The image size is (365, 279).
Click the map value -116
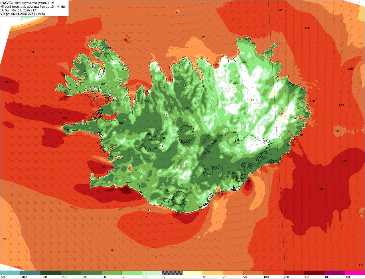tap(204, 173)
